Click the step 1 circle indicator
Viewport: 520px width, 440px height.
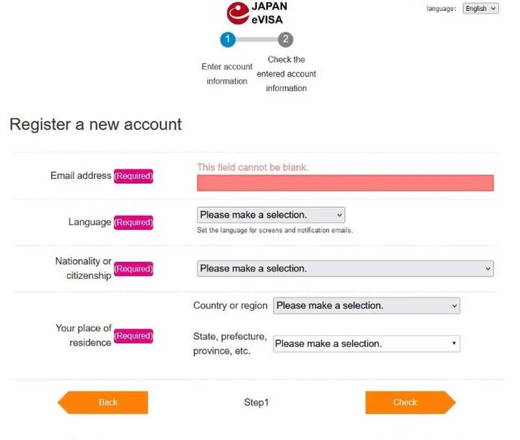pyautogui.click(x=228, y=39)
